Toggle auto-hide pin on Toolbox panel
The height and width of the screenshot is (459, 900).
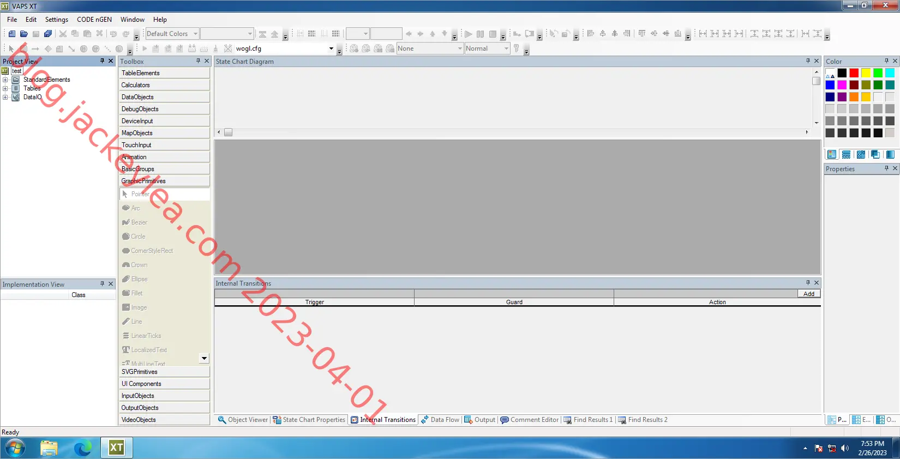198,61
